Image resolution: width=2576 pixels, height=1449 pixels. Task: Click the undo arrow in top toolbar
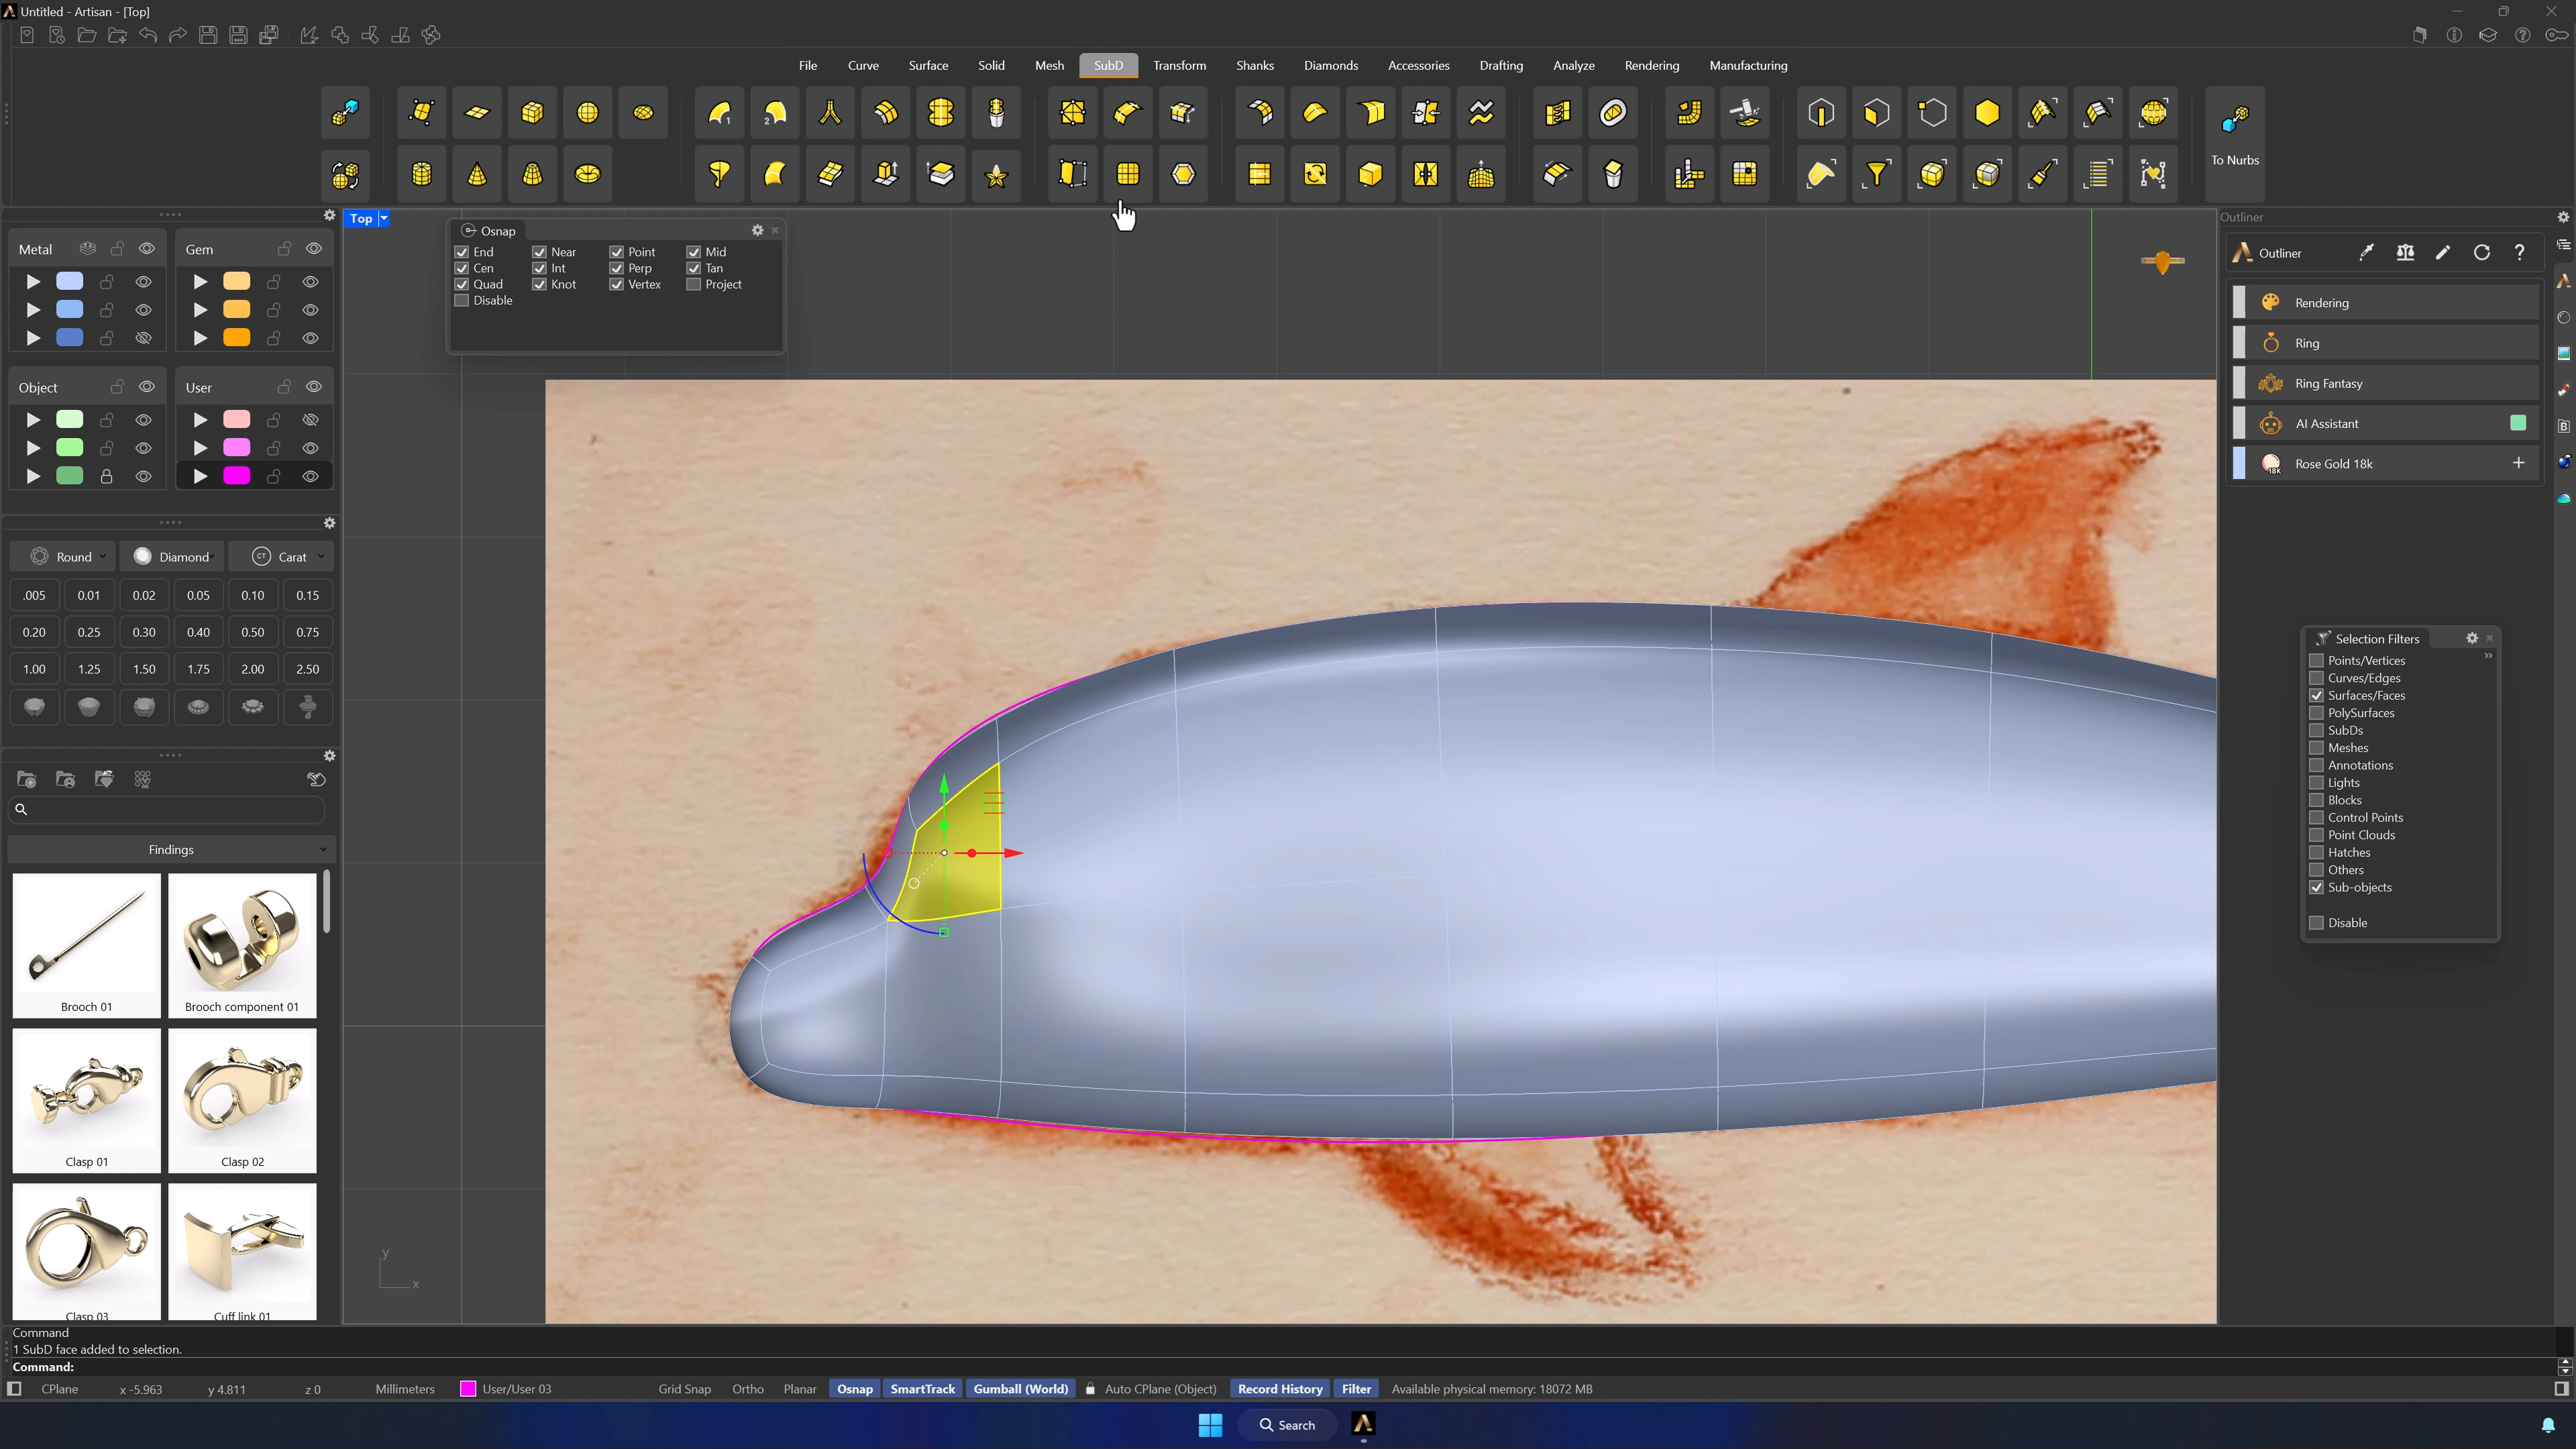click(148, 36)
